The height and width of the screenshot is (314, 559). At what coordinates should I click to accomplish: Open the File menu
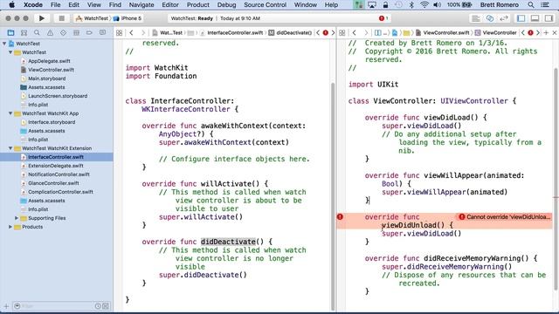coord(55,5)
